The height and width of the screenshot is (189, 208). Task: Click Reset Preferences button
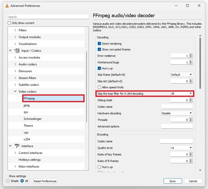pyautogui.click(x=45, y=181)
